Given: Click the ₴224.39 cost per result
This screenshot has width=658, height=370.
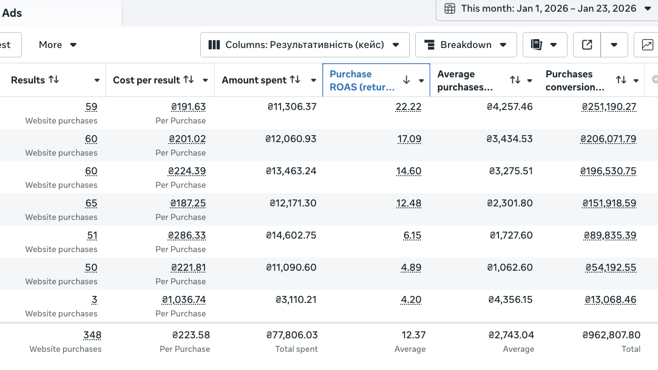Looking at the screenshot, I should pyautogui.click(x=187, y=171).
